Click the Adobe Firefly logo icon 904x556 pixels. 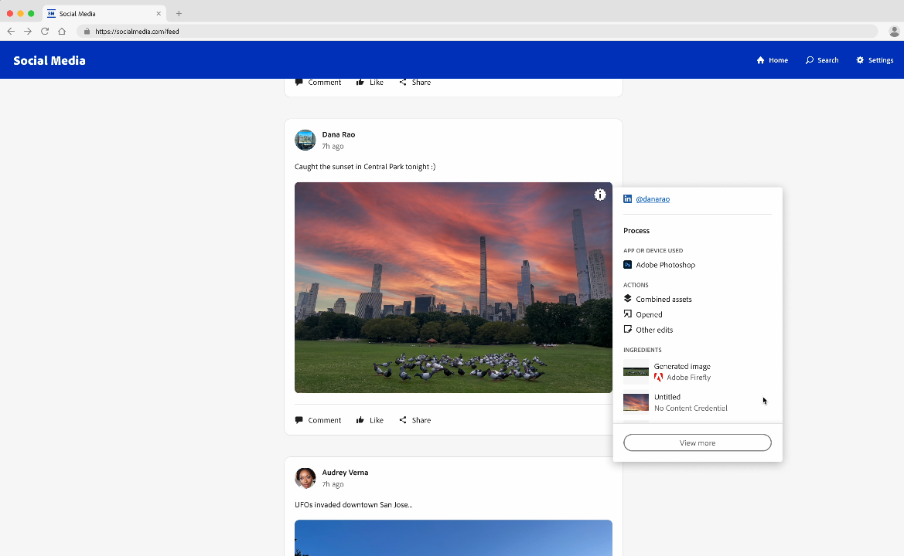click(658, 378)
